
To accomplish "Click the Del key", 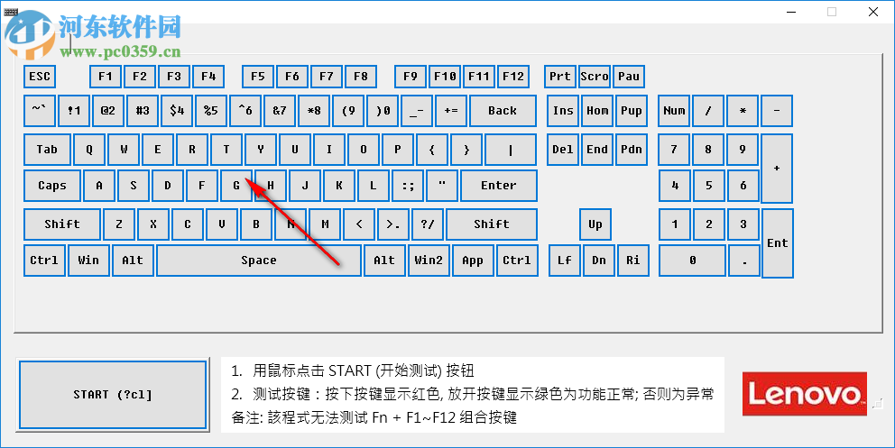I will (563, 150).
